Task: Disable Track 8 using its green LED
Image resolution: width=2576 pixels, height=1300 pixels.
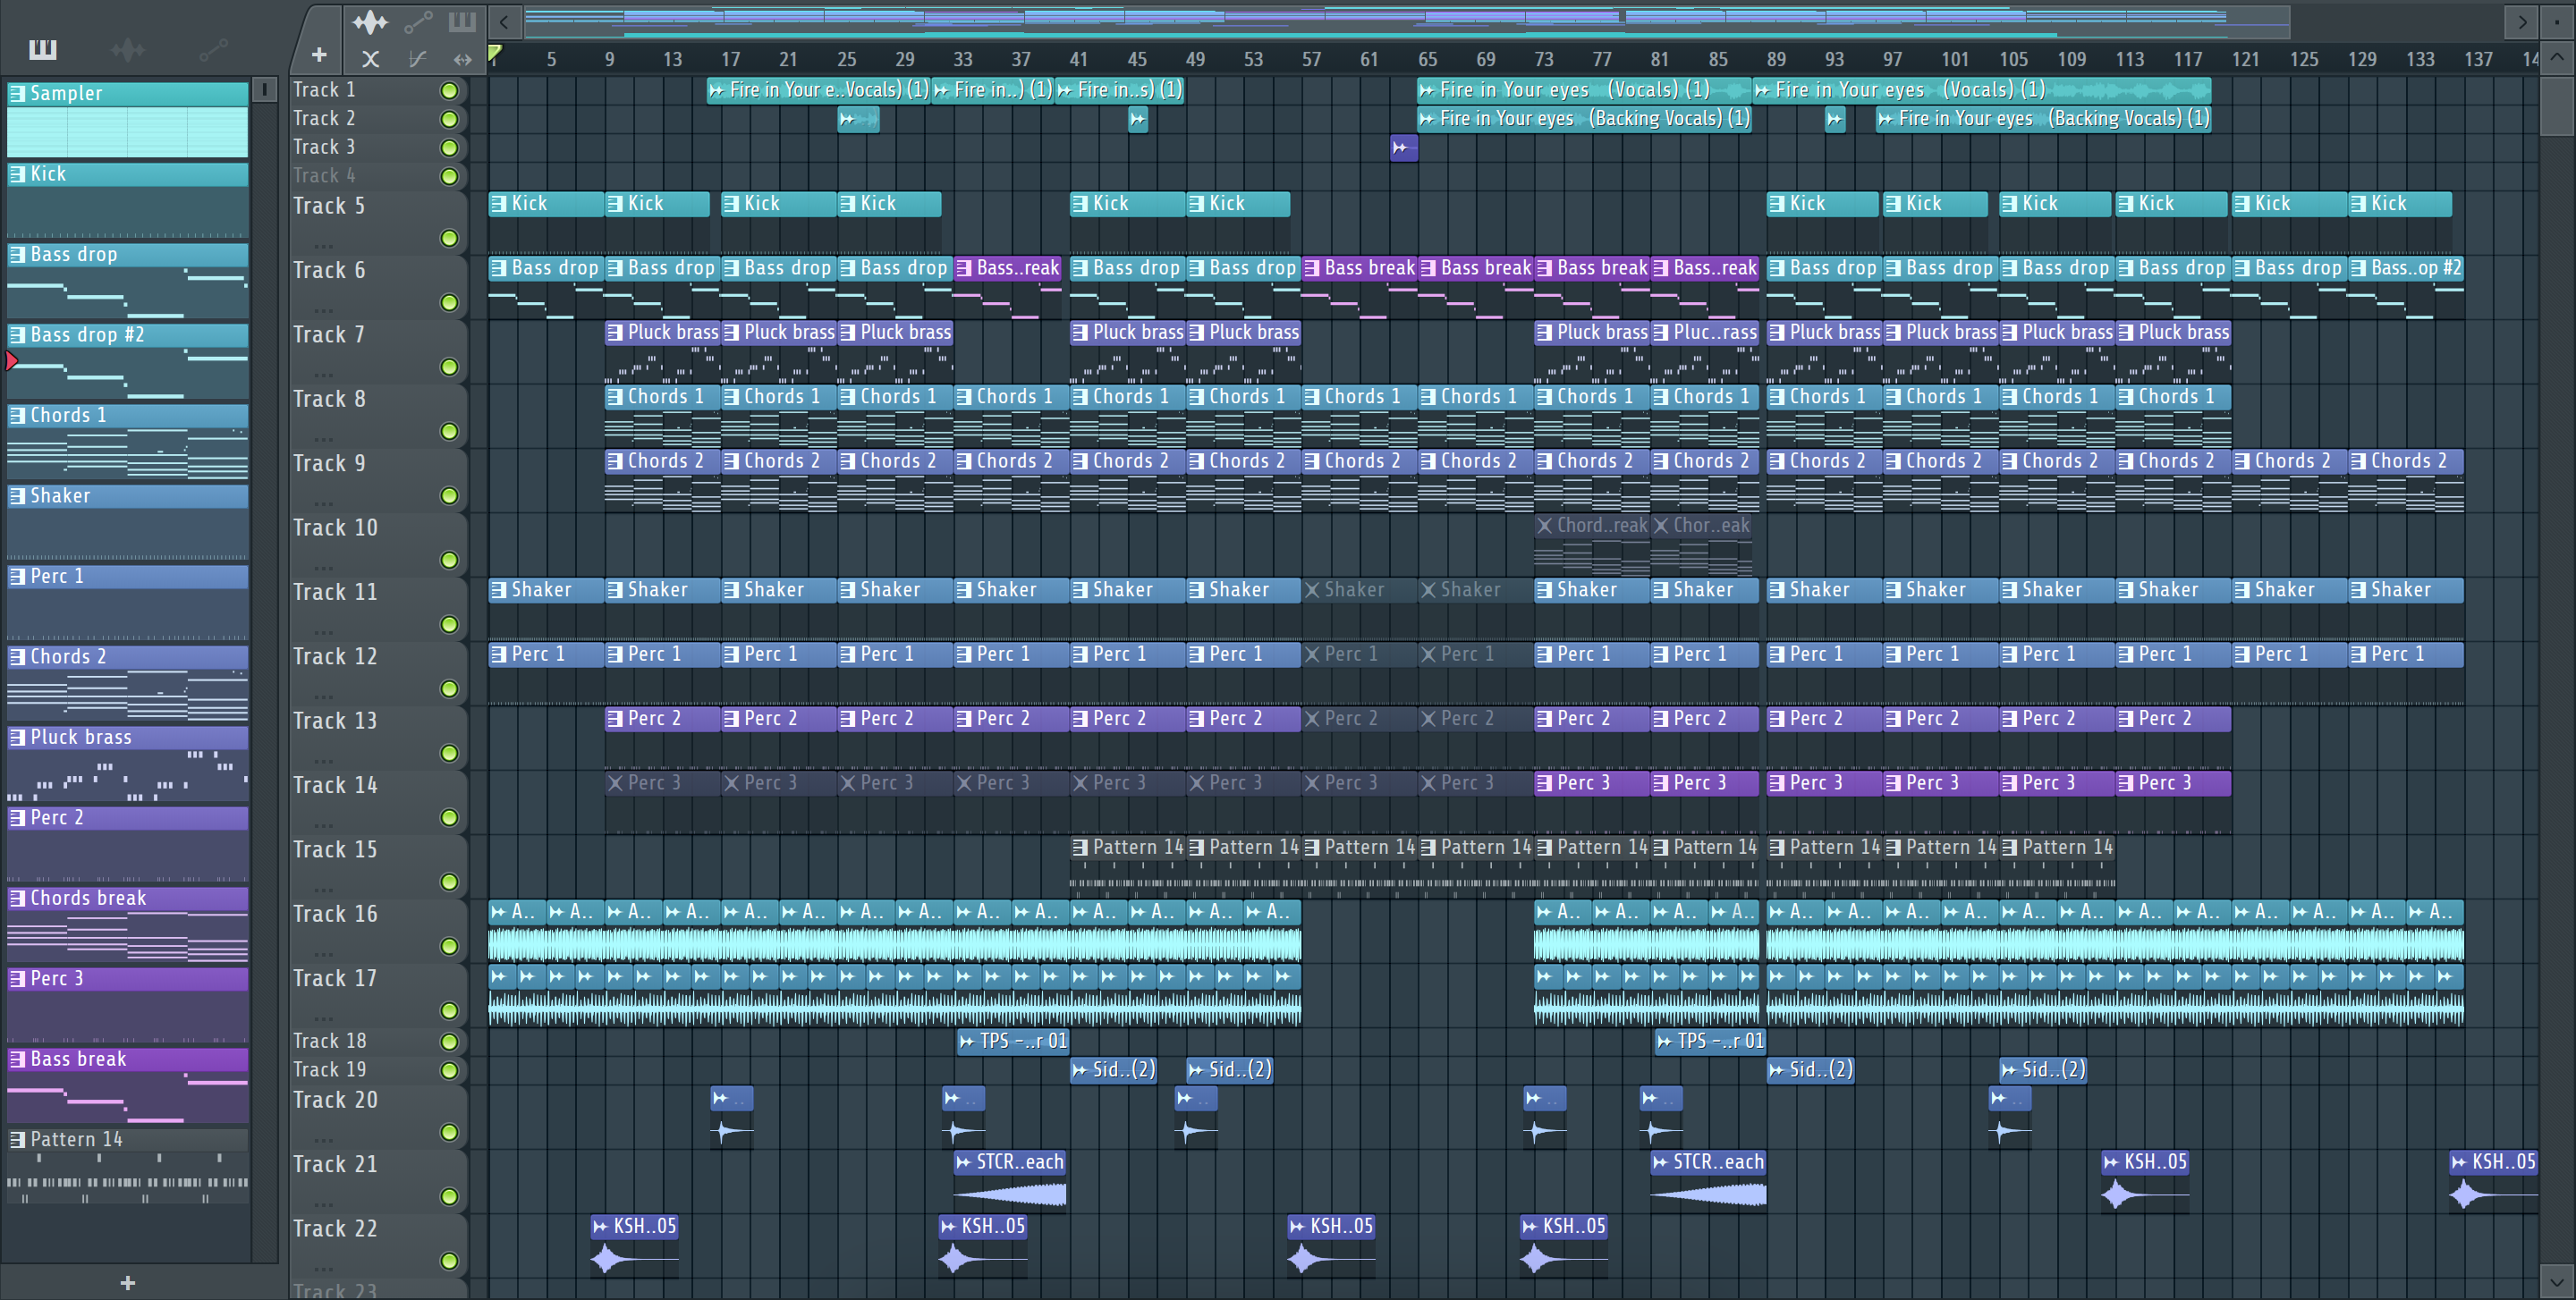Action: point(450,432)
